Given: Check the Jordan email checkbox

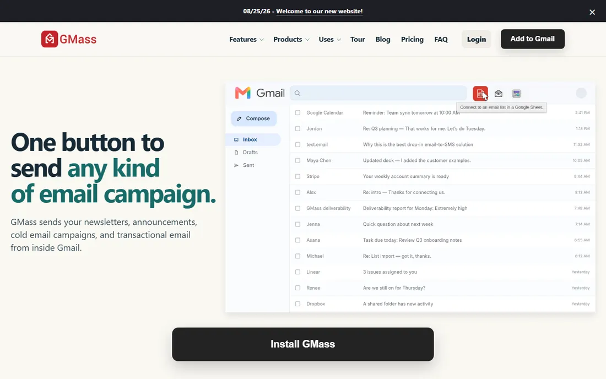Looking at the screenshot, I should pyautogui.click(x=297, y=129).
